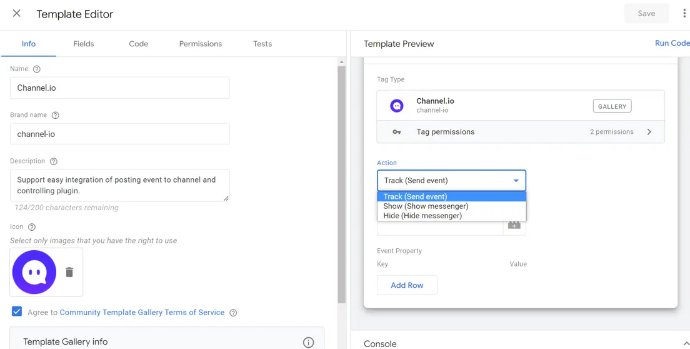
Task: Click the help icon beside Brand name
Action: 56,116
